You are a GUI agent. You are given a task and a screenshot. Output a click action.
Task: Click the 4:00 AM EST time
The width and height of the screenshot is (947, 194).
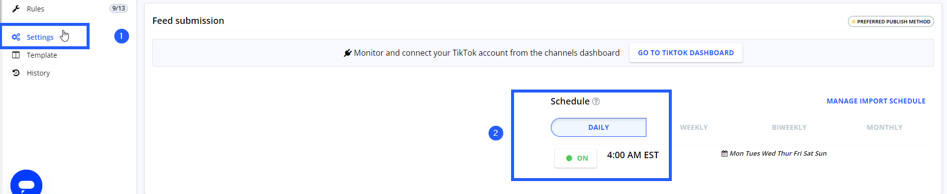coord(632,155)
